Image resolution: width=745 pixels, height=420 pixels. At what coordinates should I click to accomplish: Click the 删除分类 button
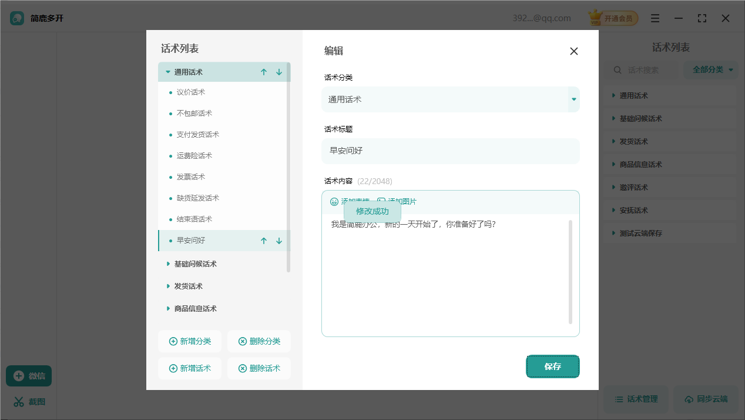coord(259,341)
